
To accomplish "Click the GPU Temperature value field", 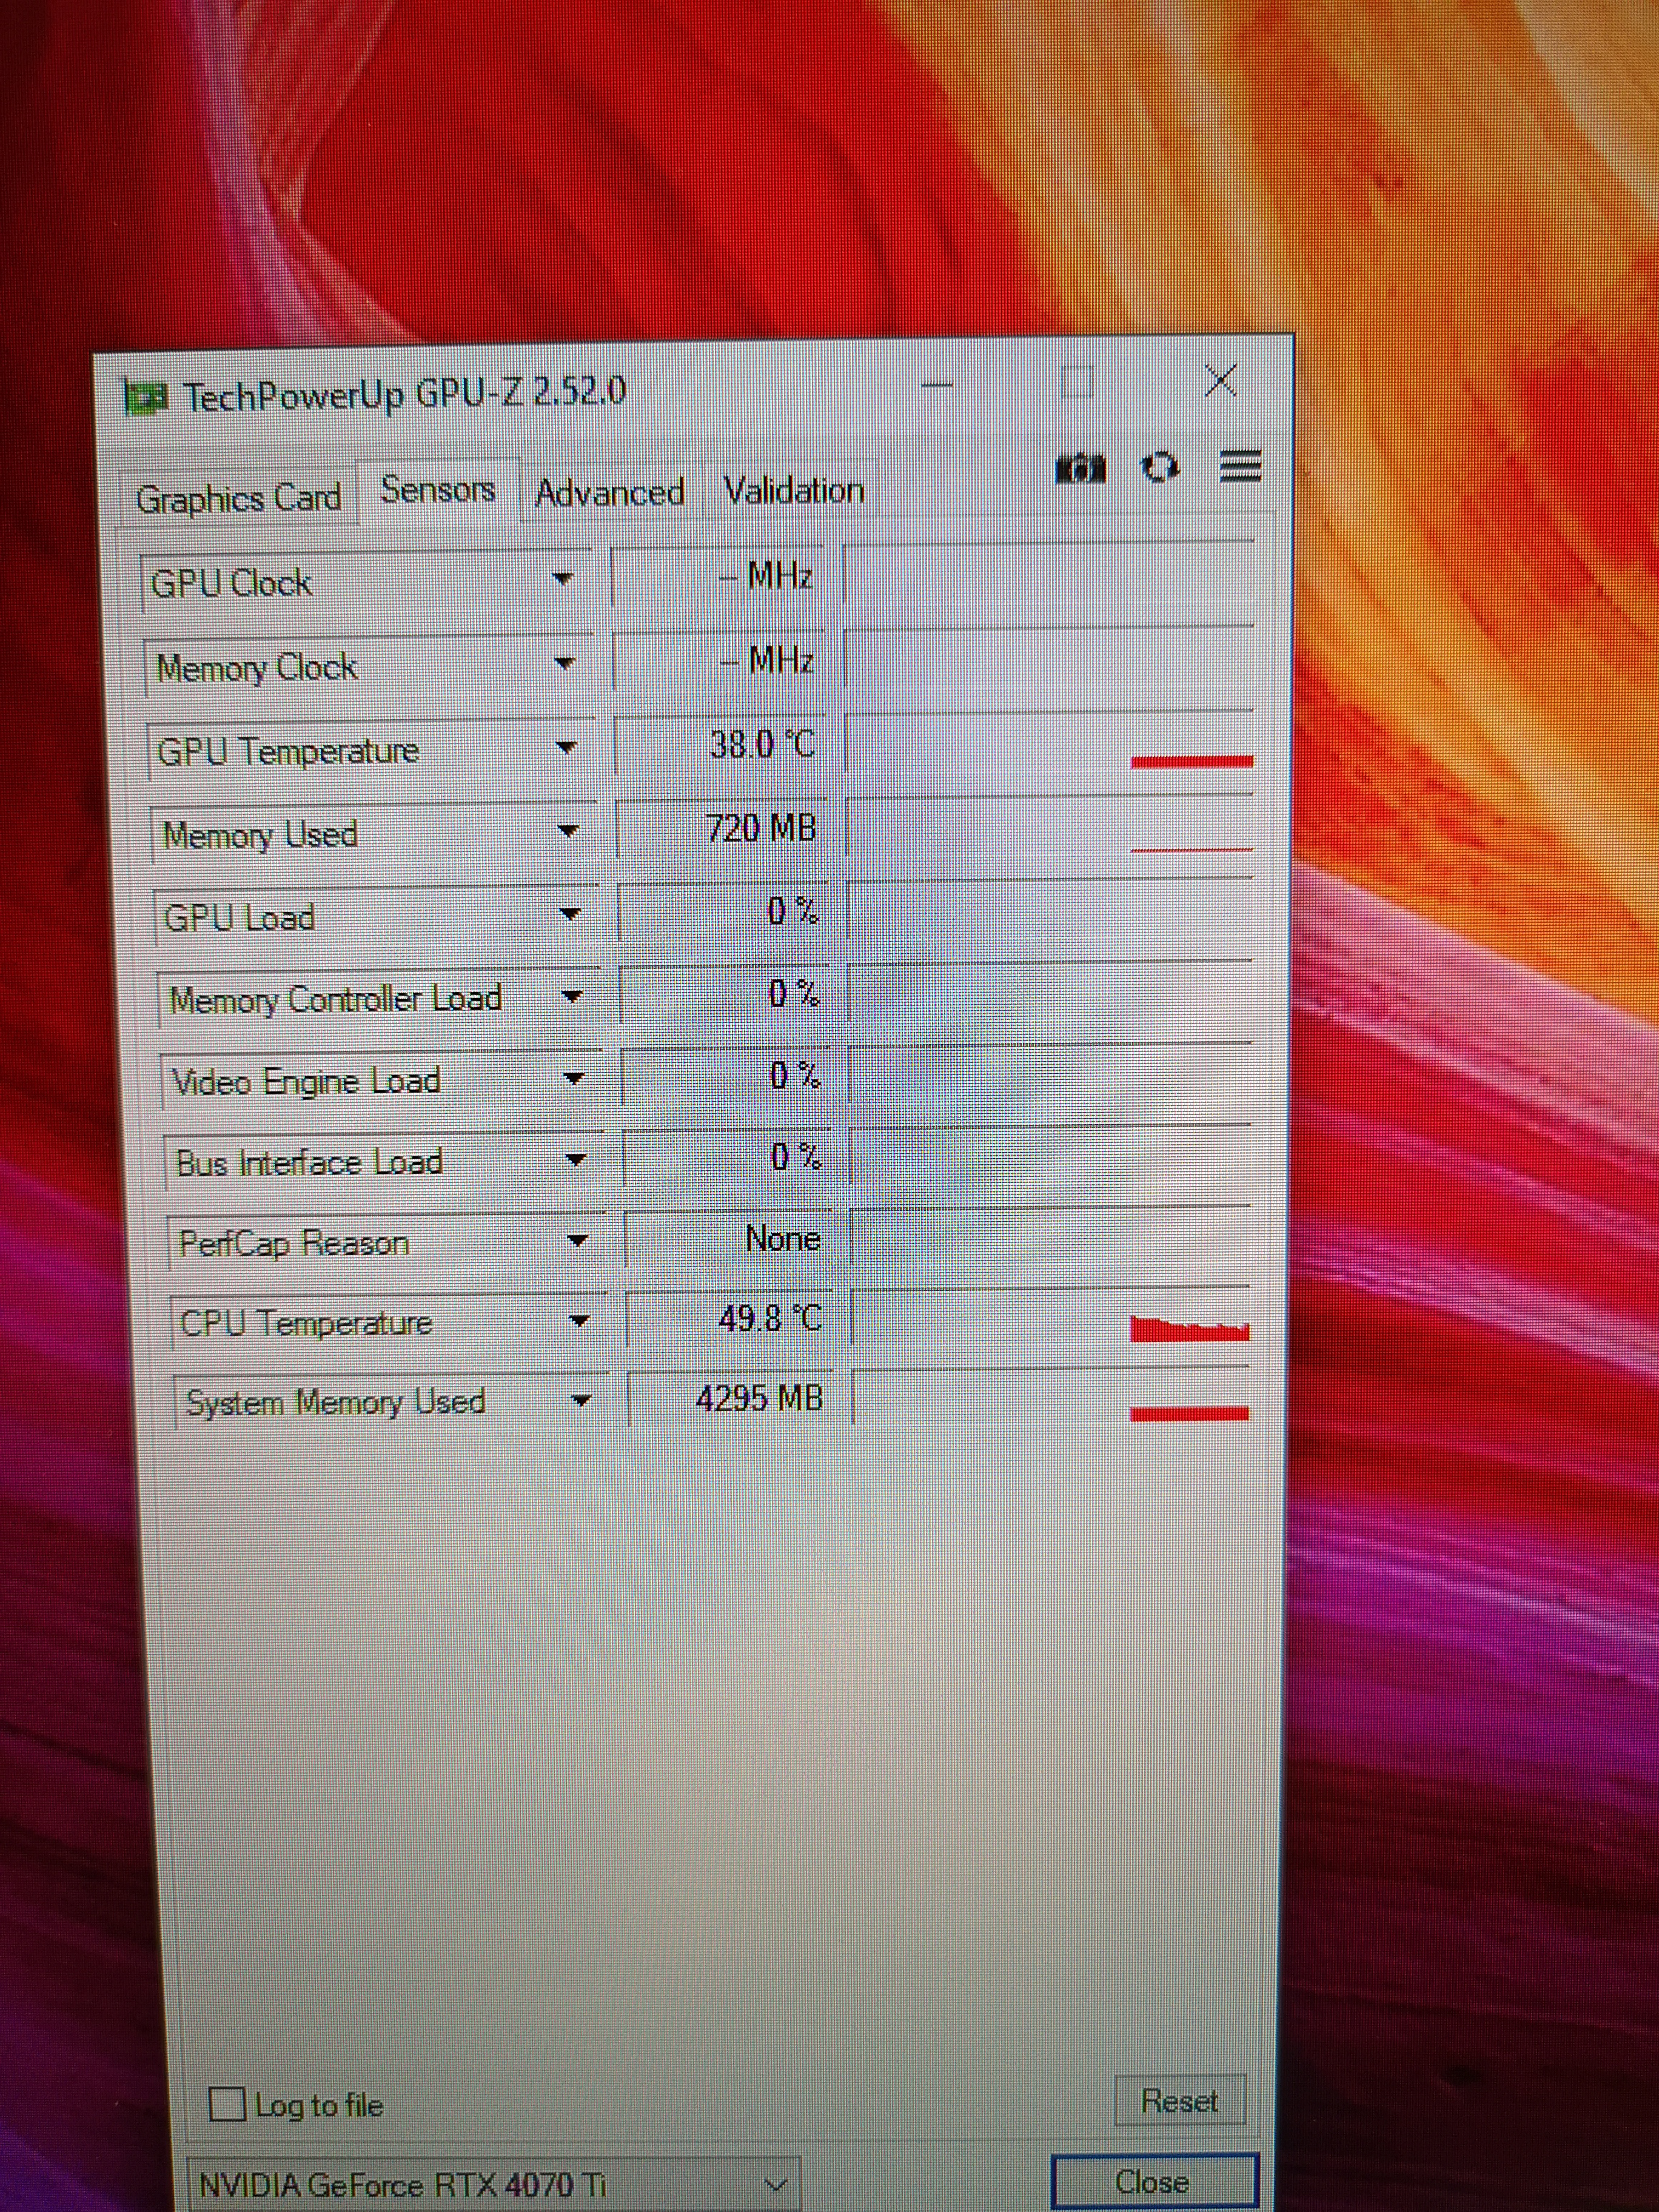I will pos(721,745).
